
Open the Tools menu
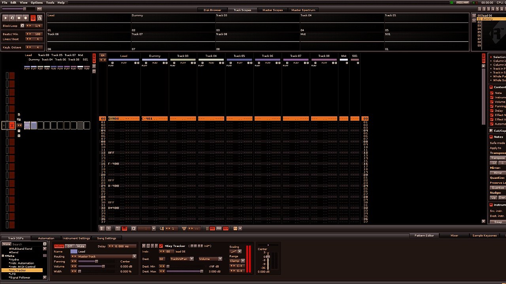tap(50, 3)
